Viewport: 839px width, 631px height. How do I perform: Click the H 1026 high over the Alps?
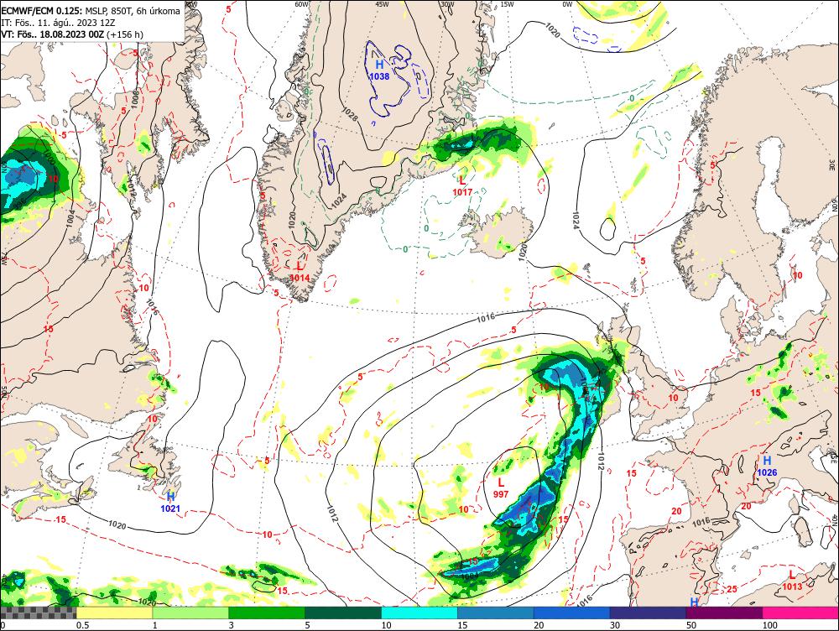point(767,467)
